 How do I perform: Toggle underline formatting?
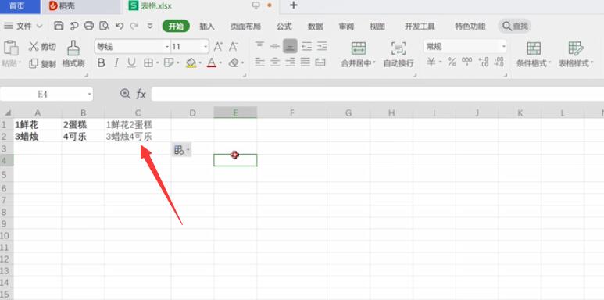[132, 62]
